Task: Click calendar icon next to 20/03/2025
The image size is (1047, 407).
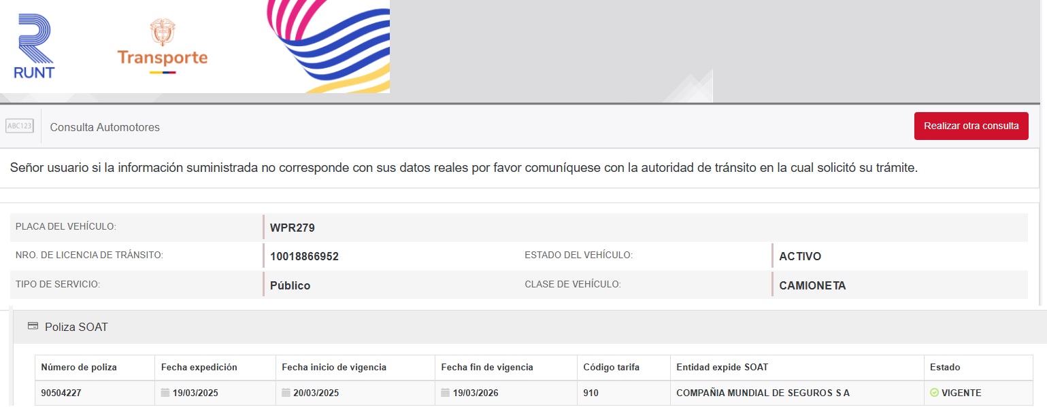Action: click(286, 393)
